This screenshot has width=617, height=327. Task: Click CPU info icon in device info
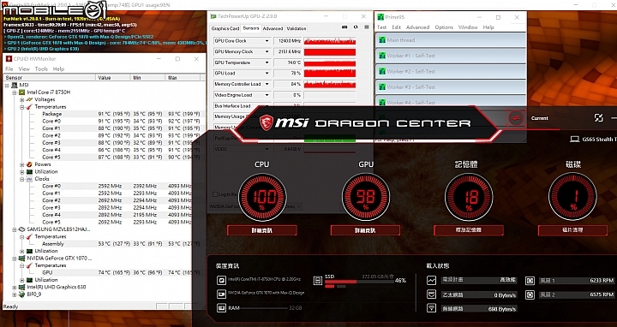(221, 280)
